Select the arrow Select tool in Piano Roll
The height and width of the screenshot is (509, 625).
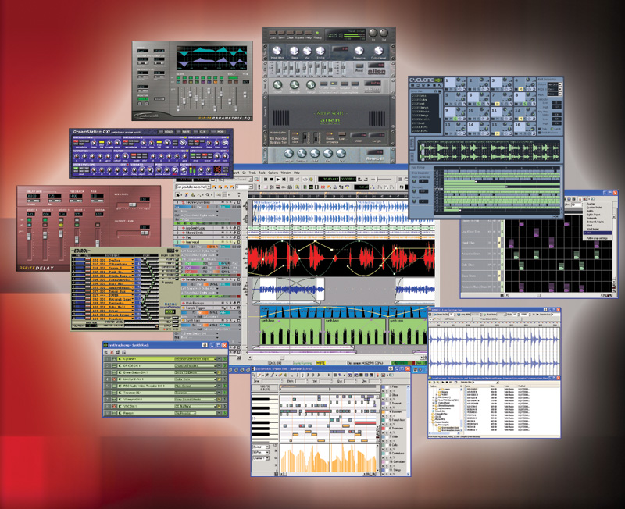pos(254,376)
